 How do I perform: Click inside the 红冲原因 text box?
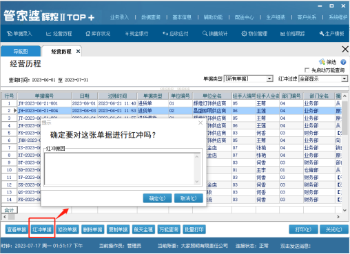pyautogui.click(x=120, y=169)
